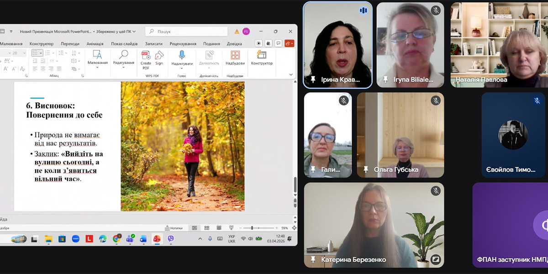
Task: Click picture-in-picture button on Катерина Березенко tile
Action: 436,259
